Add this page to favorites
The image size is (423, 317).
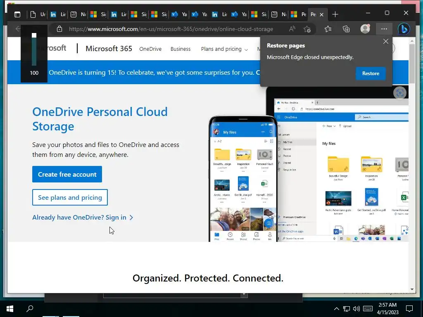click(307, 29)
